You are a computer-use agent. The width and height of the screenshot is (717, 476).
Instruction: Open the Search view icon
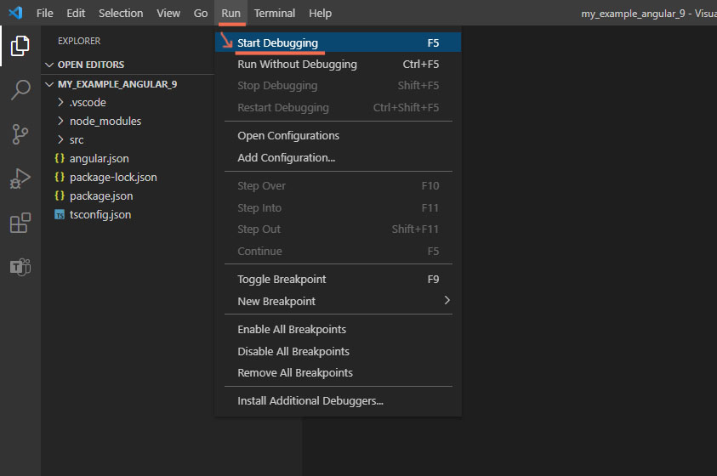point(20,90)
